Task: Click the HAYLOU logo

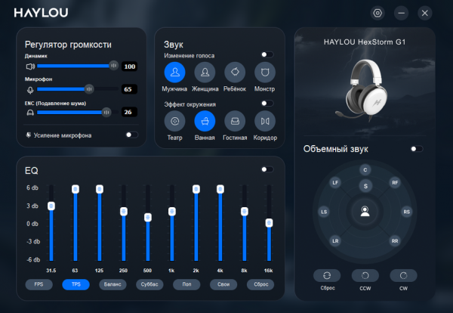Action: [41, 13]
